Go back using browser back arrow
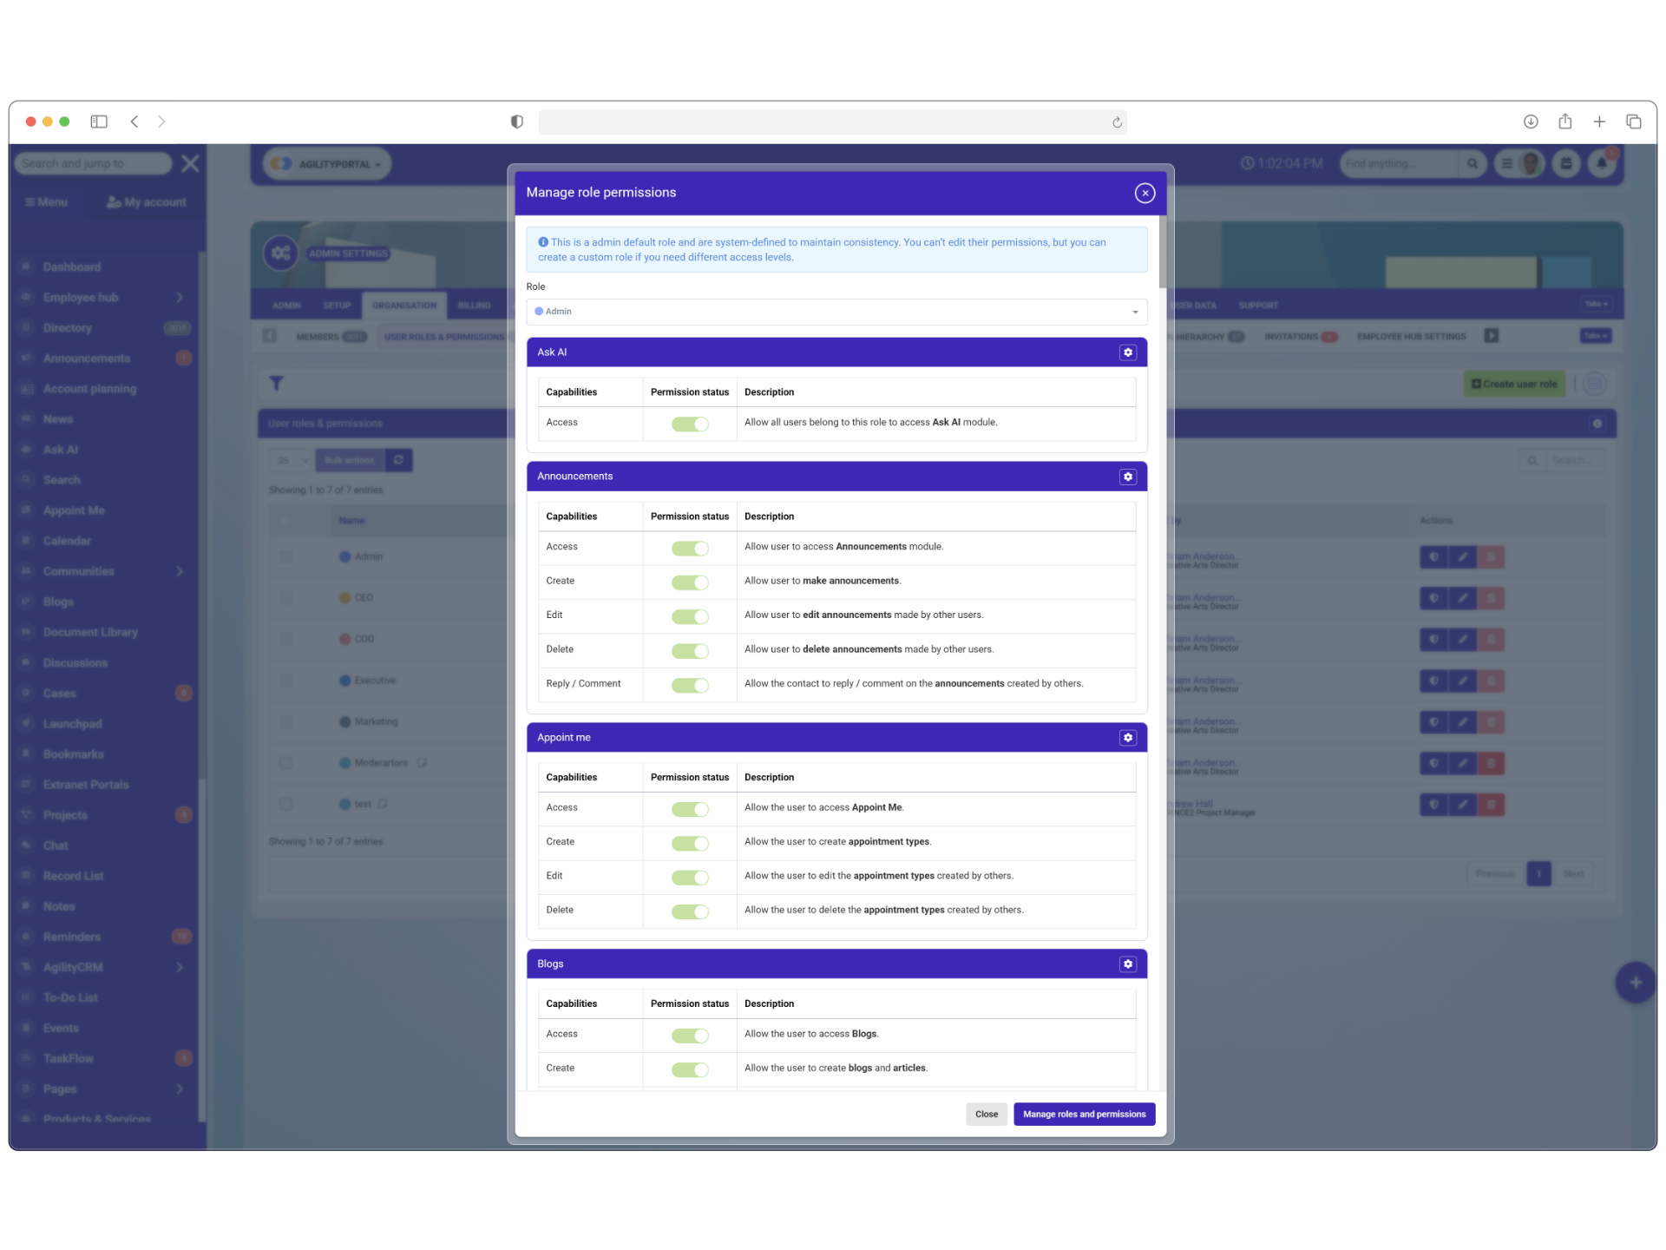This screenshot has width=1666, height=1250. pos(134,122)
